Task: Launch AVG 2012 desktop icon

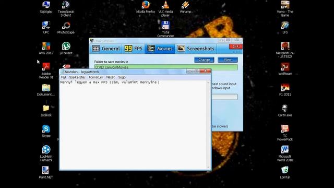Action: tap(46, 49)
